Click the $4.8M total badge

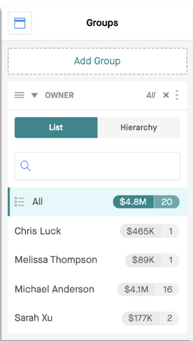pos(133,202)
